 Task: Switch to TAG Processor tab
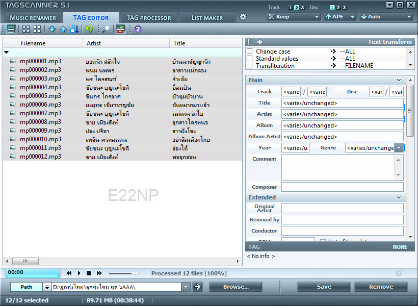click(x=149, y=18)
